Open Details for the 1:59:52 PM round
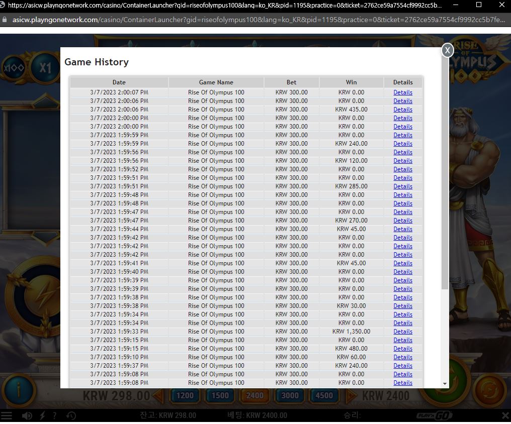Image resolution: width=511 pixels, height=424 pixels. [x=403, y=169]
